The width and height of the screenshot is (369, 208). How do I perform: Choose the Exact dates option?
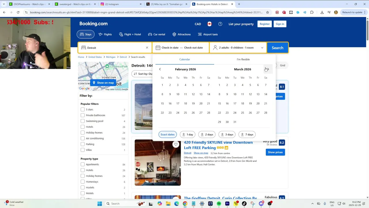[167, 134]
